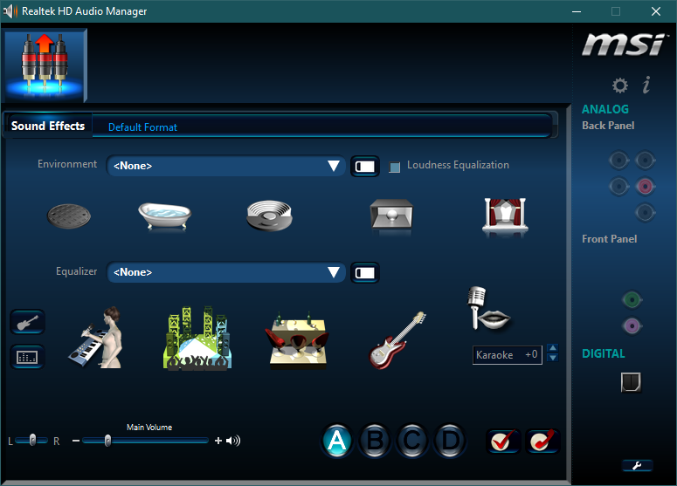Select the Club lounge equalizer preset
This screenshot has height=486, width=677.
tap(297, 339)
